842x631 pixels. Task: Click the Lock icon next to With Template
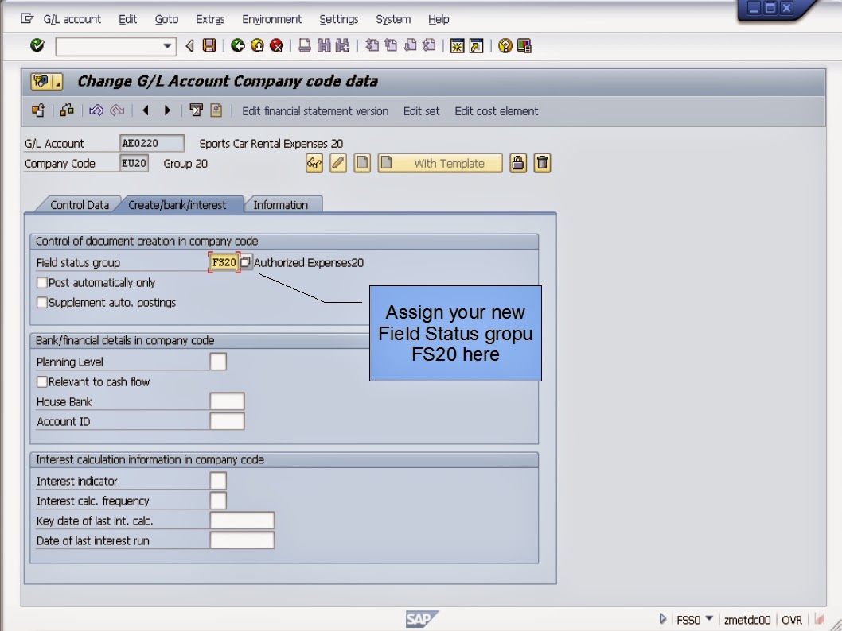517,163
